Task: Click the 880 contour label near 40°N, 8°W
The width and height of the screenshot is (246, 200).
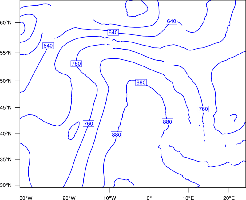Action: [x=117, y=135]
